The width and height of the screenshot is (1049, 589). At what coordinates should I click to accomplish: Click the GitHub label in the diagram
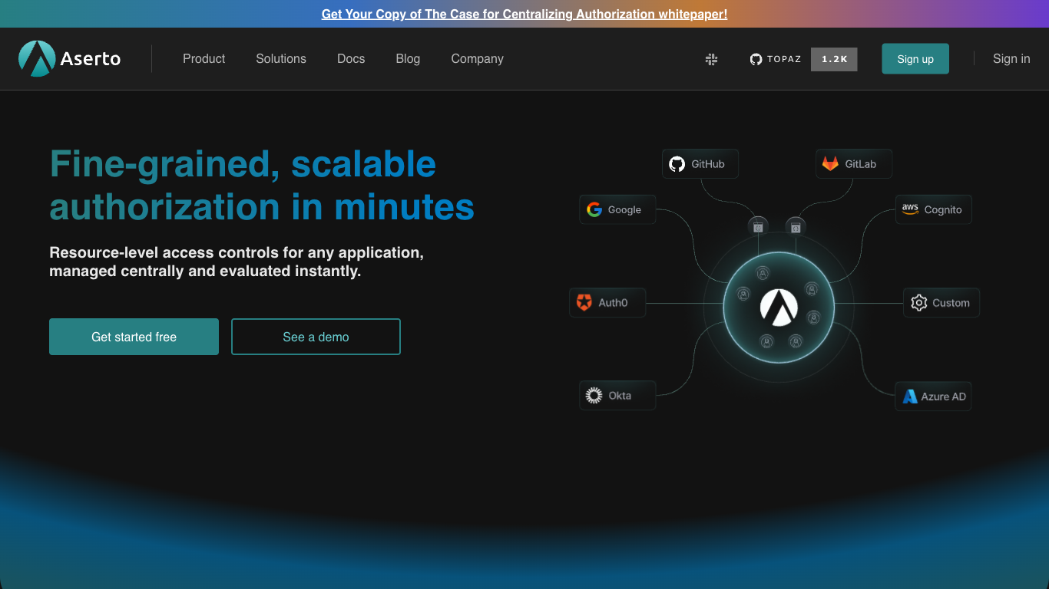[708, 164]
